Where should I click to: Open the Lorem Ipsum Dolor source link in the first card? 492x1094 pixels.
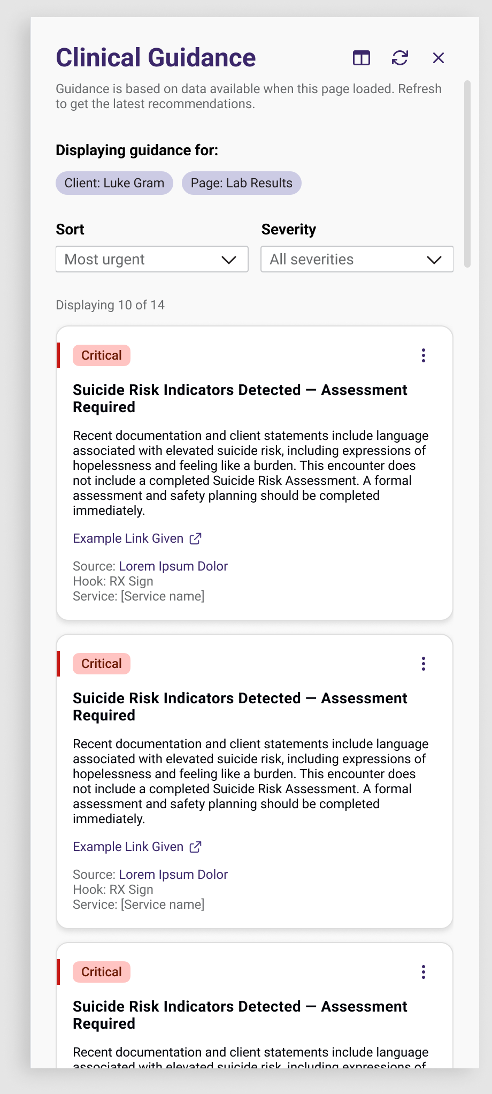(x=173, y=566)
